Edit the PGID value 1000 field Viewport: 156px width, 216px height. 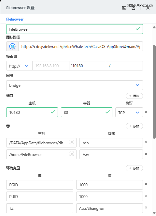coord(109,185)
